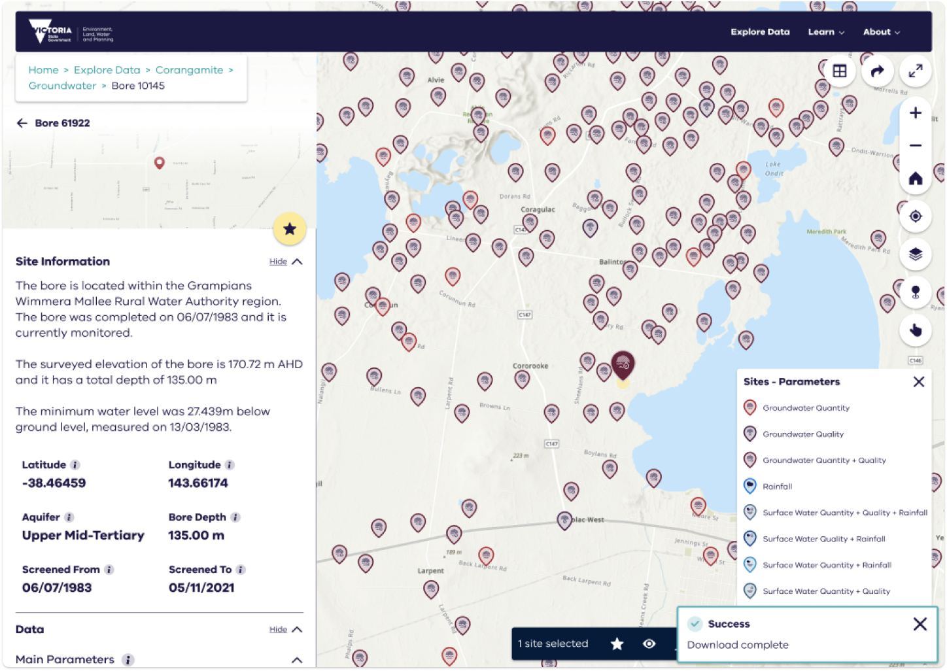Viewport: 947px width, 671px height.
Task: Click the locate me target icon
Action: [x=916, y=216]
